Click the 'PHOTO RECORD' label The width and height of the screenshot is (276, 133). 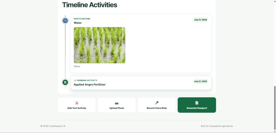pyautogui.click(x=82, y=19)
